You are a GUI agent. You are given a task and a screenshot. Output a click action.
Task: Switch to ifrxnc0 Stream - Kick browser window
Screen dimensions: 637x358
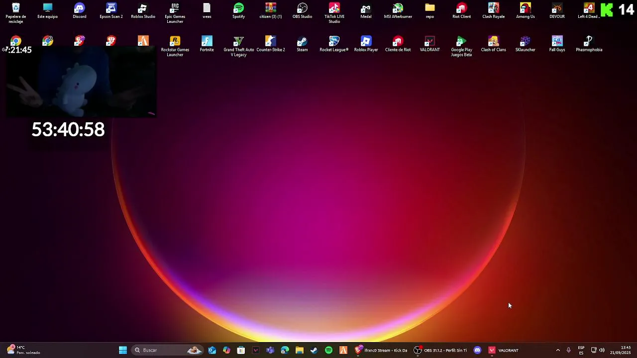coord(381,350)
